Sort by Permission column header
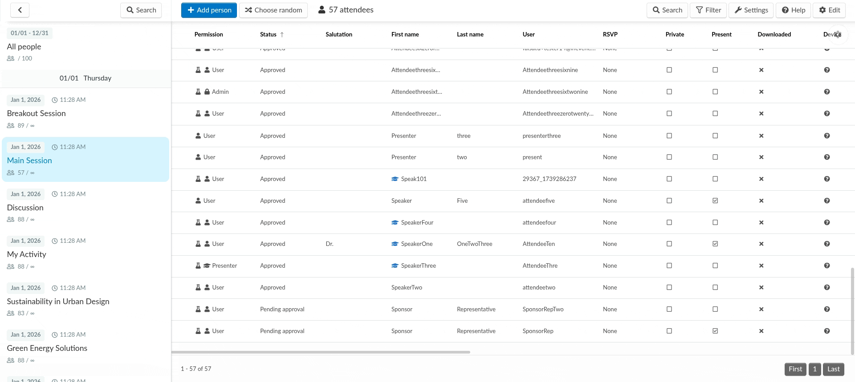The width and height of the screenshot is (855, 382). click(x=208, y=34)
